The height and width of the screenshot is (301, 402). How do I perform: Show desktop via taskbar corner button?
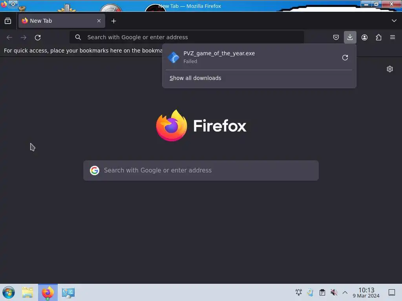click(392, 292)
